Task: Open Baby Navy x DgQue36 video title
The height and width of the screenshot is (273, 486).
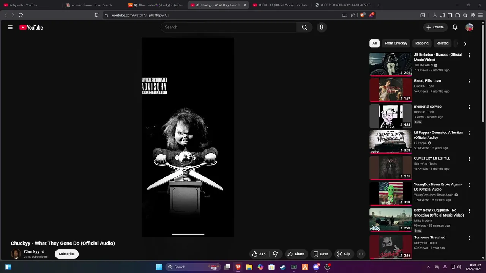Action: pos(439,213)
